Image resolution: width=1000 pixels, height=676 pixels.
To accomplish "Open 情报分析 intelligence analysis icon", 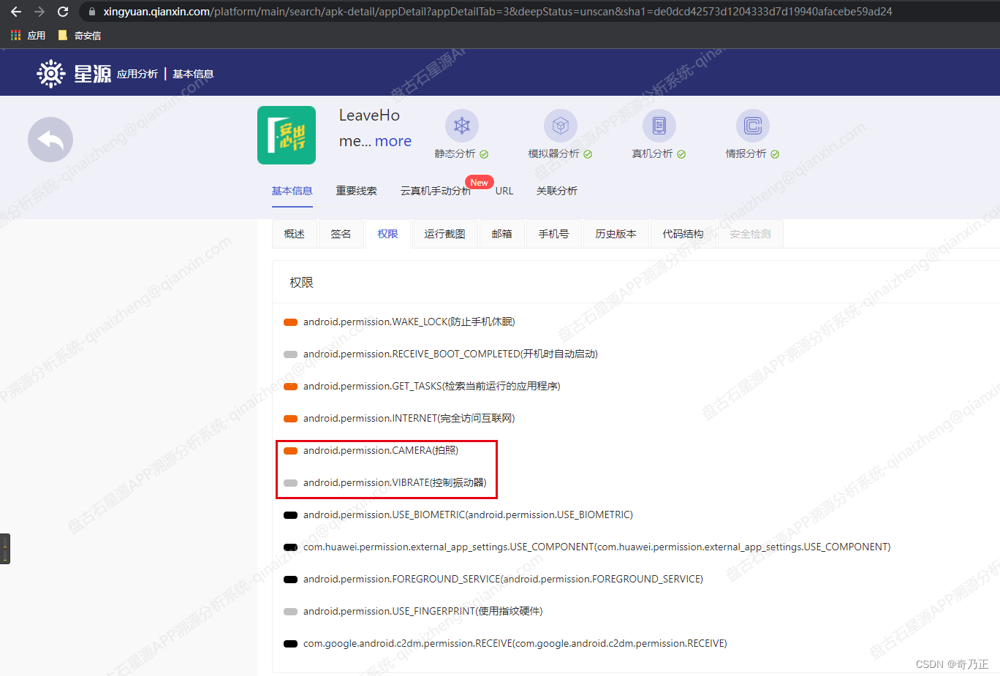I will 753,126.
